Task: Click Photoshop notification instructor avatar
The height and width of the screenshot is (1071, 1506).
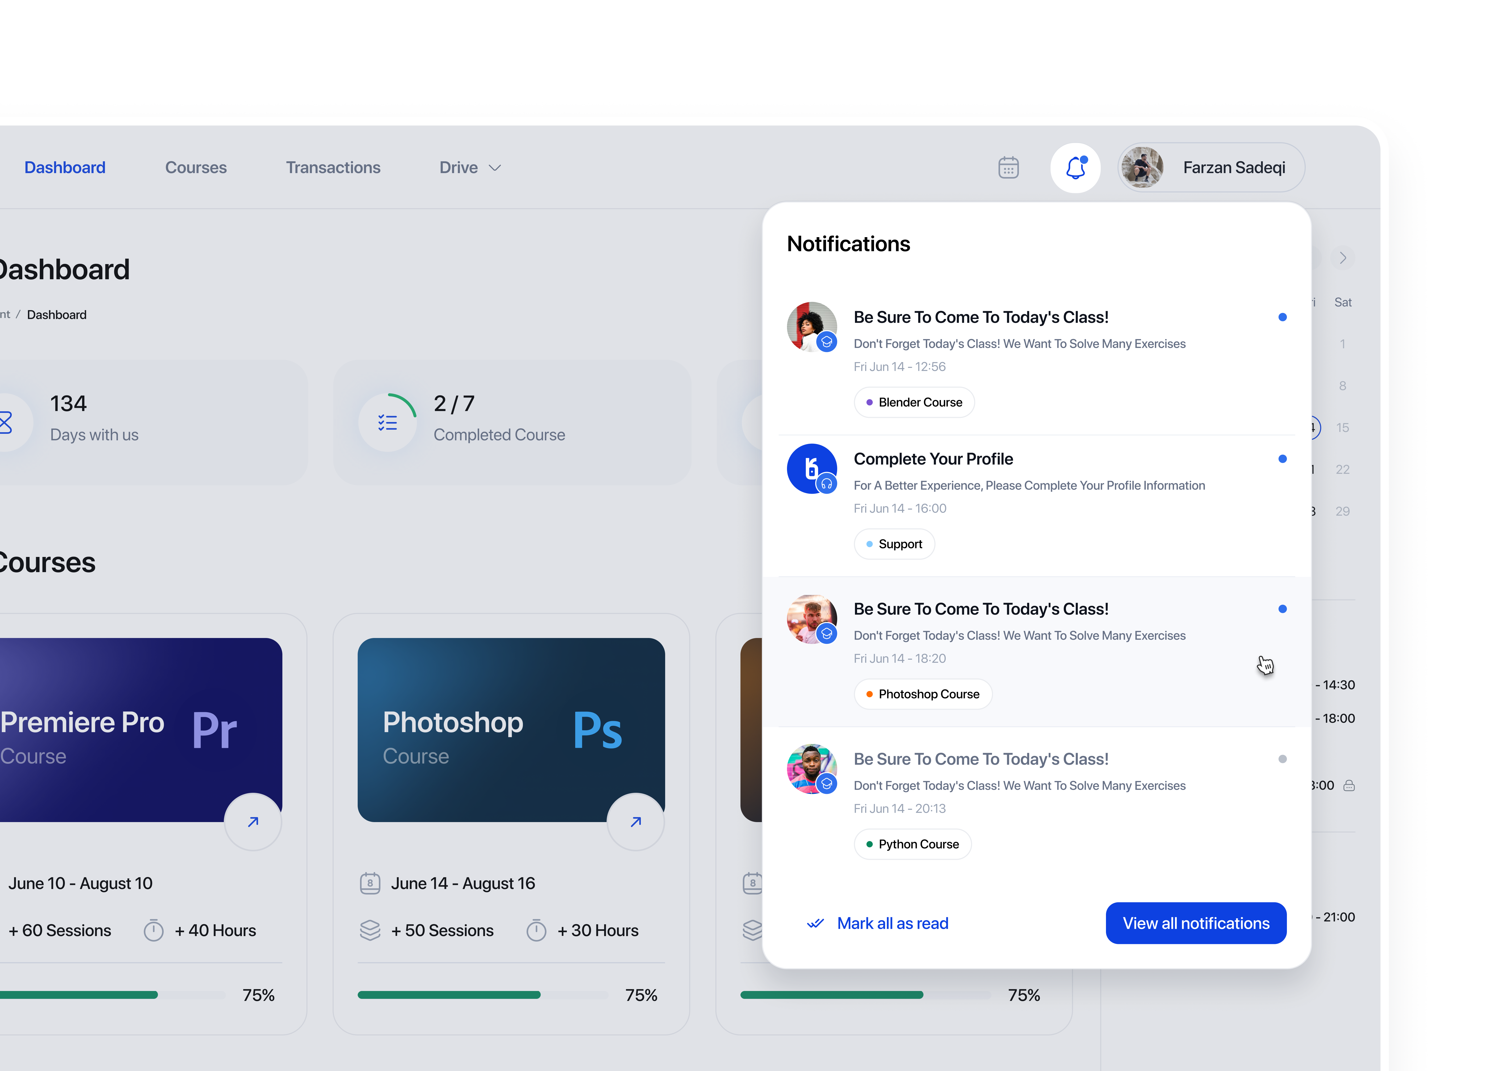Action: coord(812,619)
